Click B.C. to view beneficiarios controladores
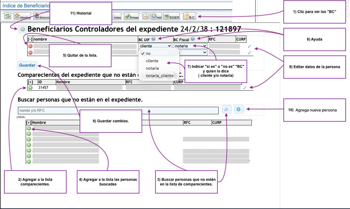 (189, 17)
